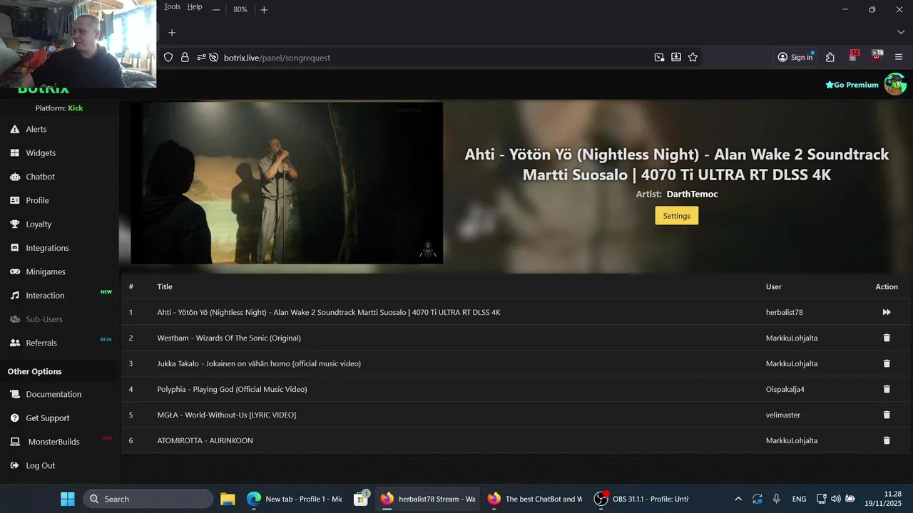The width and height of the screenshot is (913, 513).
Task: Open the Tools menu
Action: click(x=172, y=7)
